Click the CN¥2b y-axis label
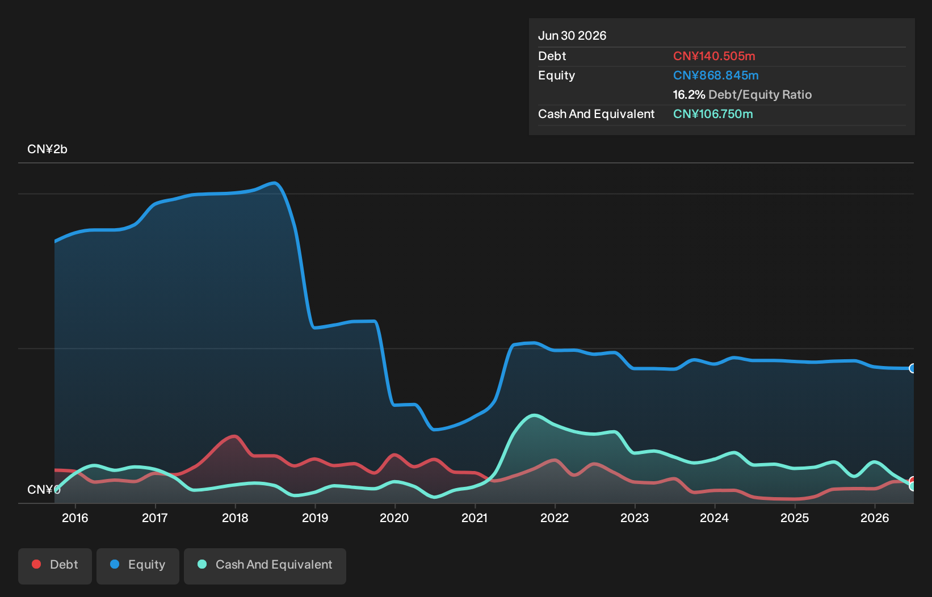Image resolution: width=932 pixels, height=597 pixels. 47,149
